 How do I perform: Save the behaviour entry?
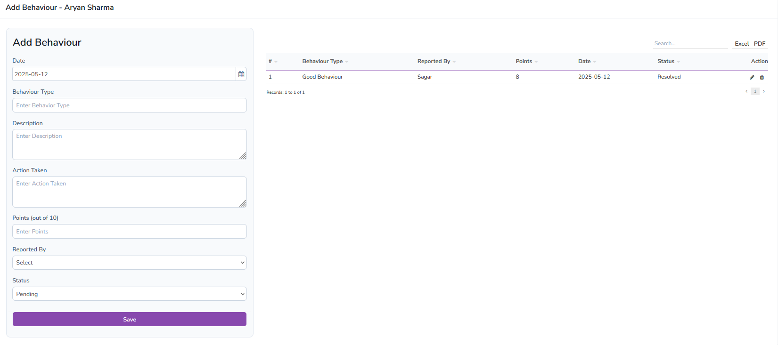pyautogui.click(x=130, y=319)
